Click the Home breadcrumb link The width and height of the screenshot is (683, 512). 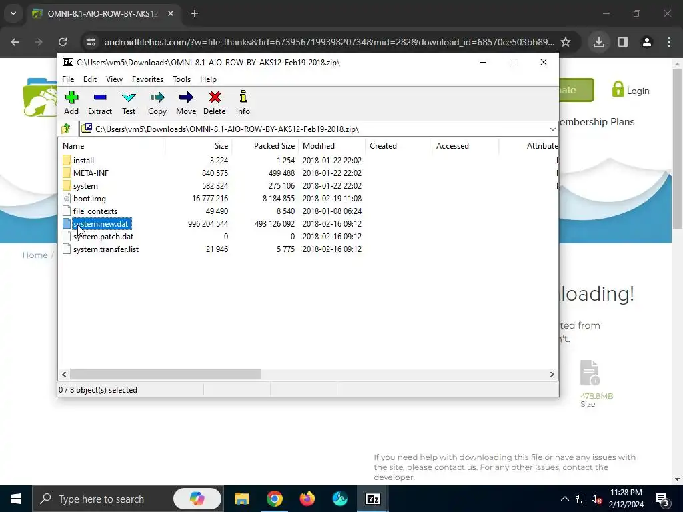click(35, 255)
